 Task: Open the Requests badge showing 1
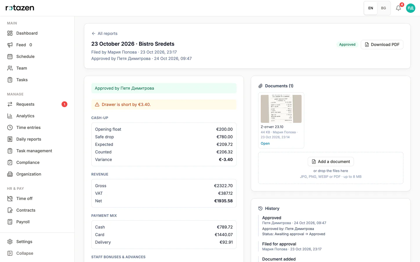click(x=64, y=104)
